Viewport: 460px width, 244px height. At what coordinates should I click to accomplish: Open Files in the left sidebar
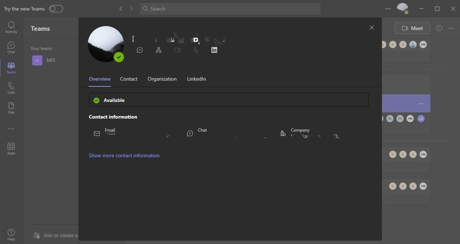pyautogui.click(x=11, y=108)
